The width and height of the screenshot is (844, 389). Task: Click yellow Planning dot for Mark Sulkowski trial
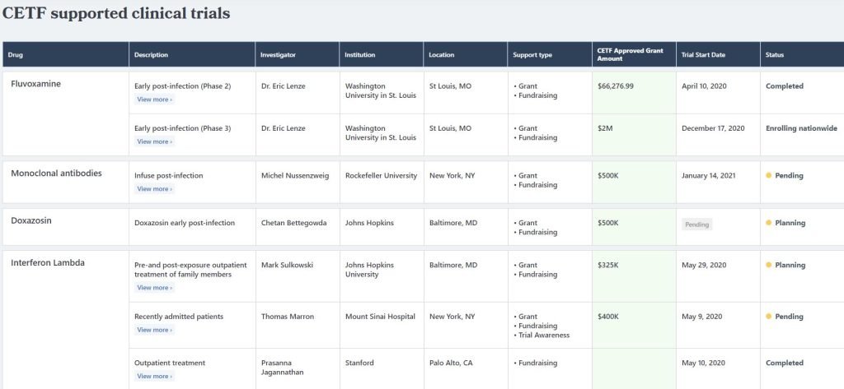769,266
